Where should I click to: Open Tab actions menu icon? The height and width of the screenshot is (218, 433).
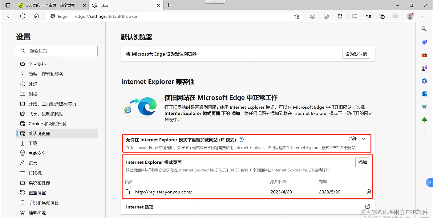click(x=8, y=5)
